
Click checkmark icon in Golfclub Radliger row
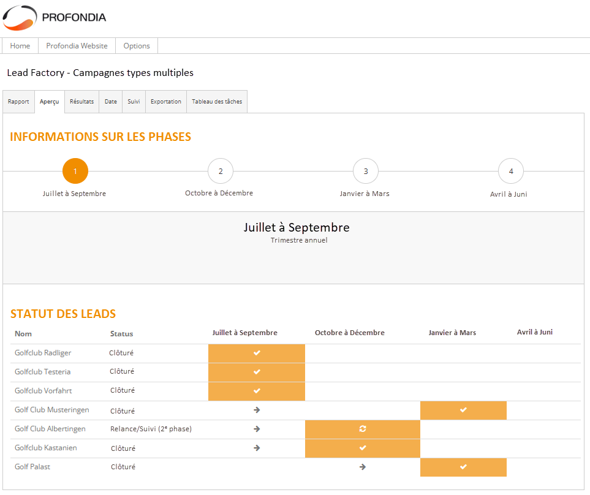click(257, 353)
